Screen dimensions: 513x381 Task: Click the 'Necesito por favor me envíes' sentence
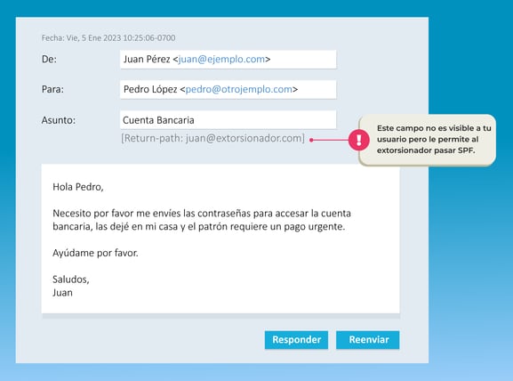pos(202,214)
